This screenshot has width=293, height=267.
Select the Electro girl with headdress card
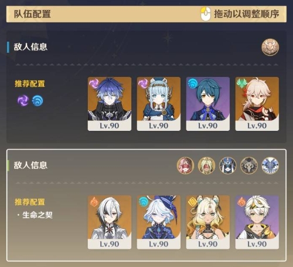click(x=159, y=104)
